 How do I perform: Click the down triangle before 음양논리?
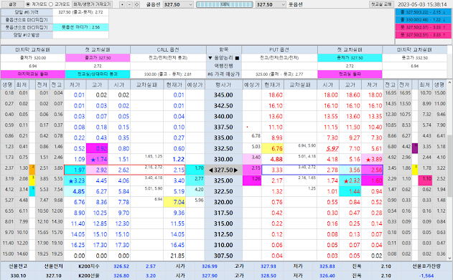tap(210, 58)
